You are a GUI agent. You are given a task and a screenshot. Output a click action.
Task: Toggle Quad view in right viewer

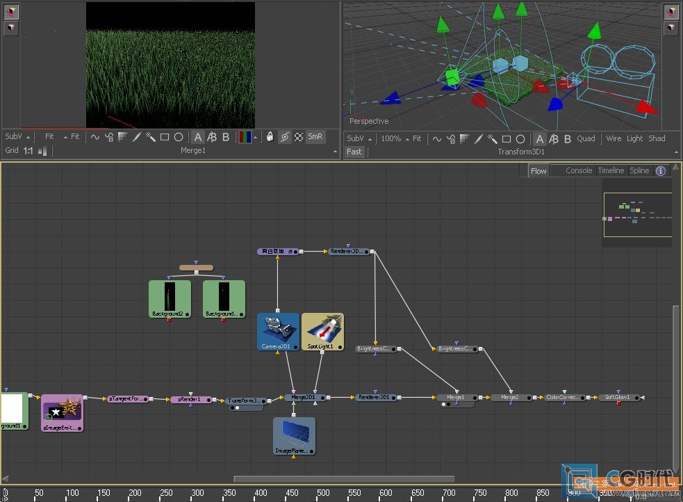(x=586, y=138)
